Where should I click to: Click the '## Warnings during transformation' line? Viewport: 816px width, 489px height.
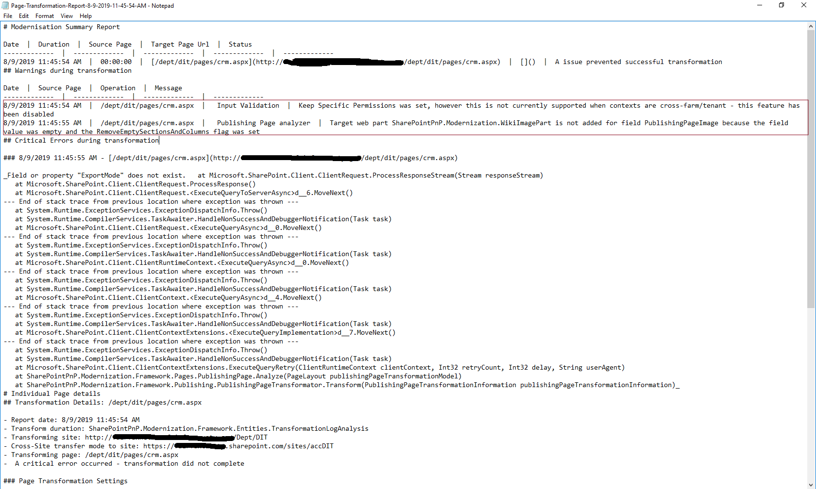point(68,71)
